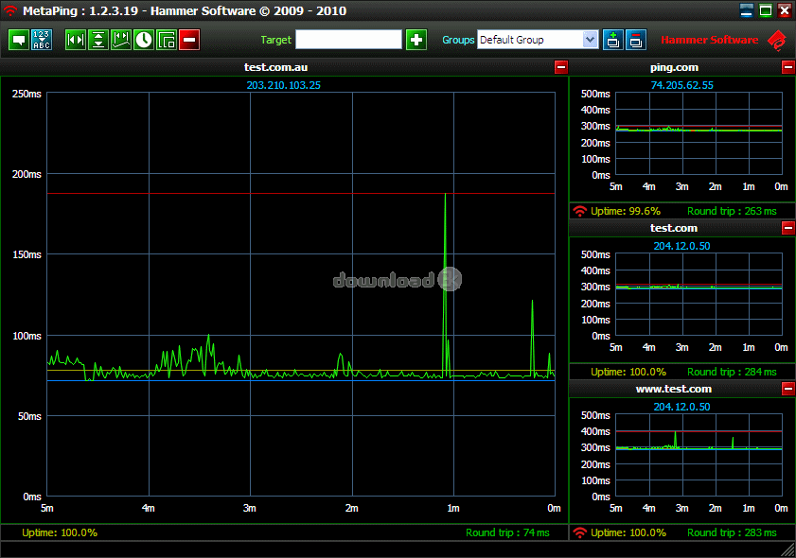Click the Hammer Software link text
This screenshot has height=558, width=796.
(709, 40)
